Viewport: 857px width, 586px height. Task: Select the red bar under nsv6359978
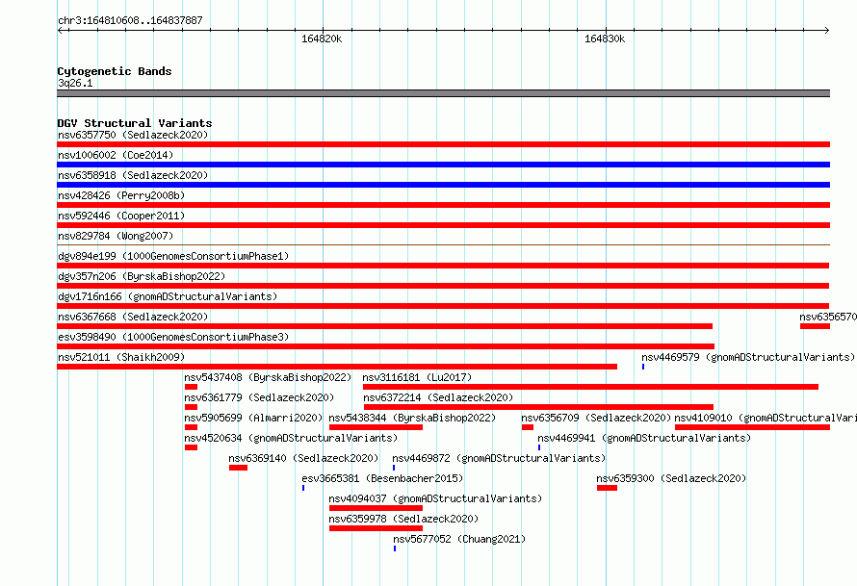(x=377, y=528)
